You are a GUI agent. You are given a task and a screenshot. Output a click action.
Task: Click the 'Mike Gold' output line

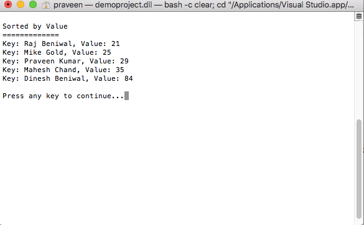57,52
